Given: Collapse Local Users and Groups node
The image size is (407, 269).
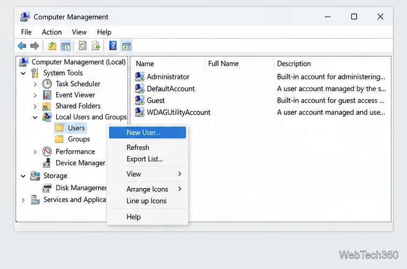Looking at the screenshot, I should pyautogui.click(x=35, y=118).
